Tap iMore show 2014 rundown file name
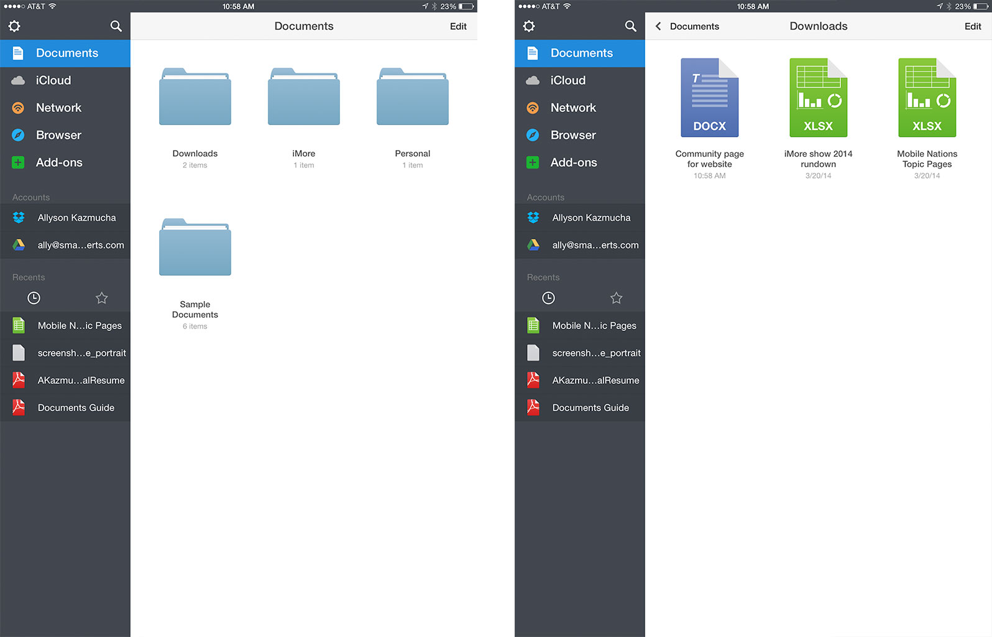The width and height of the screenshot is (992, 637). tap(819, 159)
